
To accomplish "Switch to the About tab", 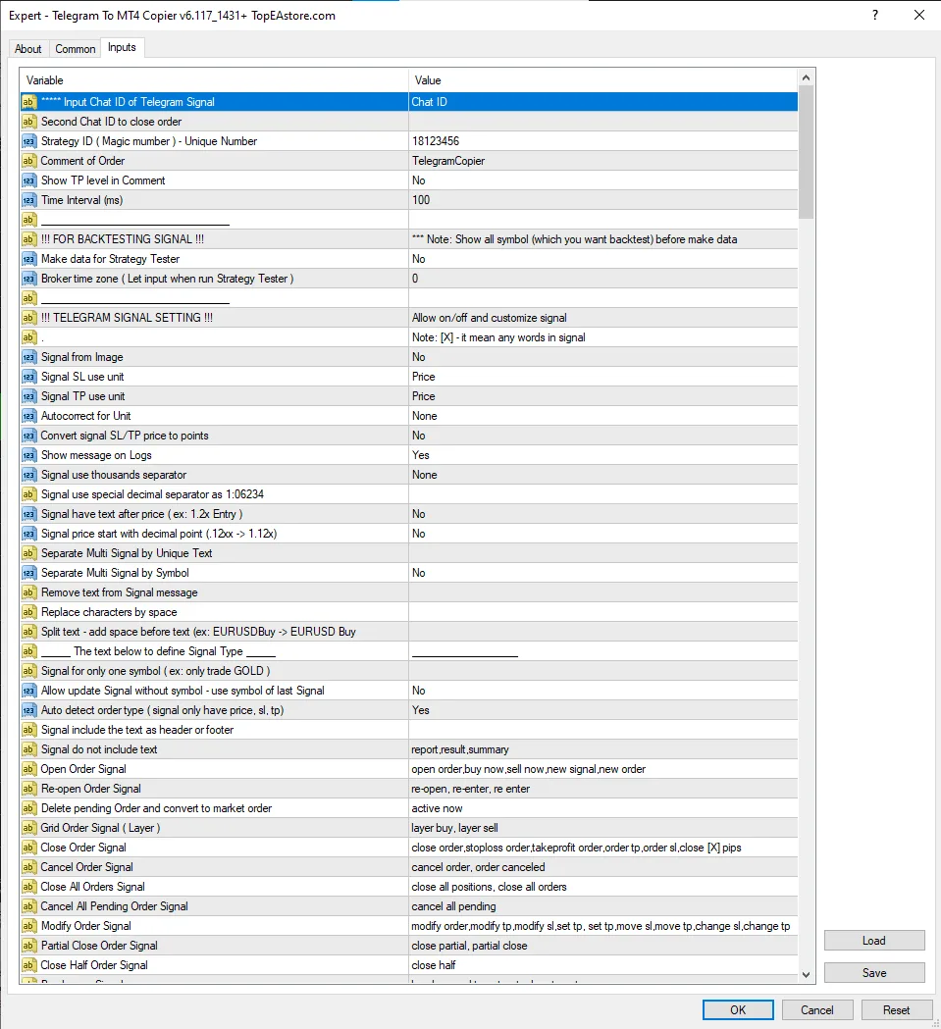I will click(28, 49).
